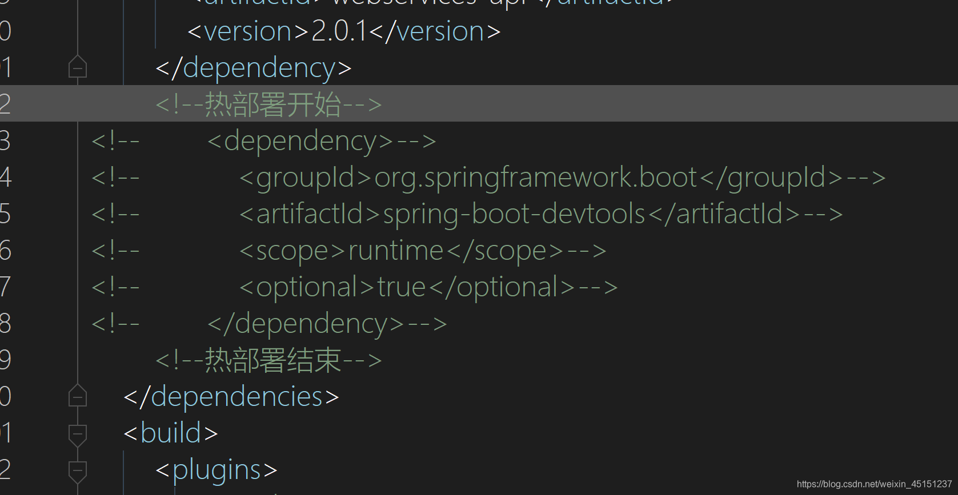
Task: Click the commented optional true line
Action: [x=355, y=287]
